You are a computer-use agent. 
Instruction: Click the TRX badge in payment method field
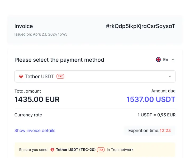click(60, 77)
